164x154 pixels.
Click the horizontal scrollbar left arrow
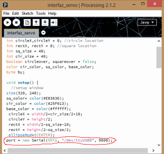5,151
